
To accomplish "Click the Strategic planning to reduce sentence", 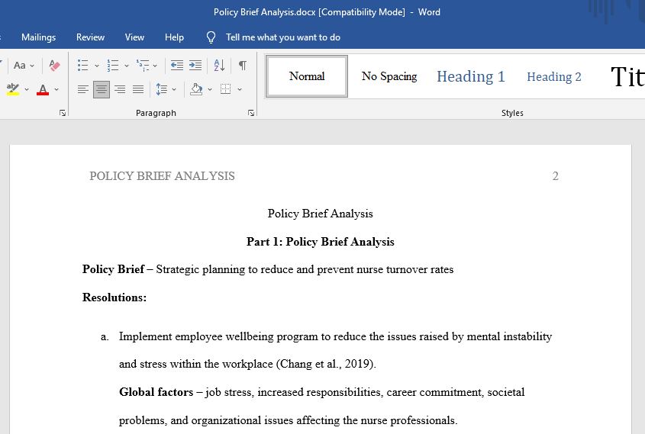I will pyautogui.click(x=305, y=269).
